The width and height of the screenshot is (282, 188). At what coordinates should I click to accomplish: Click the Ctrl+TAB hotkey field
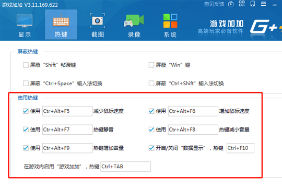125,167
